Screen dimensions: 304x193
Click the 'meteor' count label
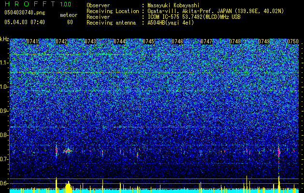(x=69, y=15)
